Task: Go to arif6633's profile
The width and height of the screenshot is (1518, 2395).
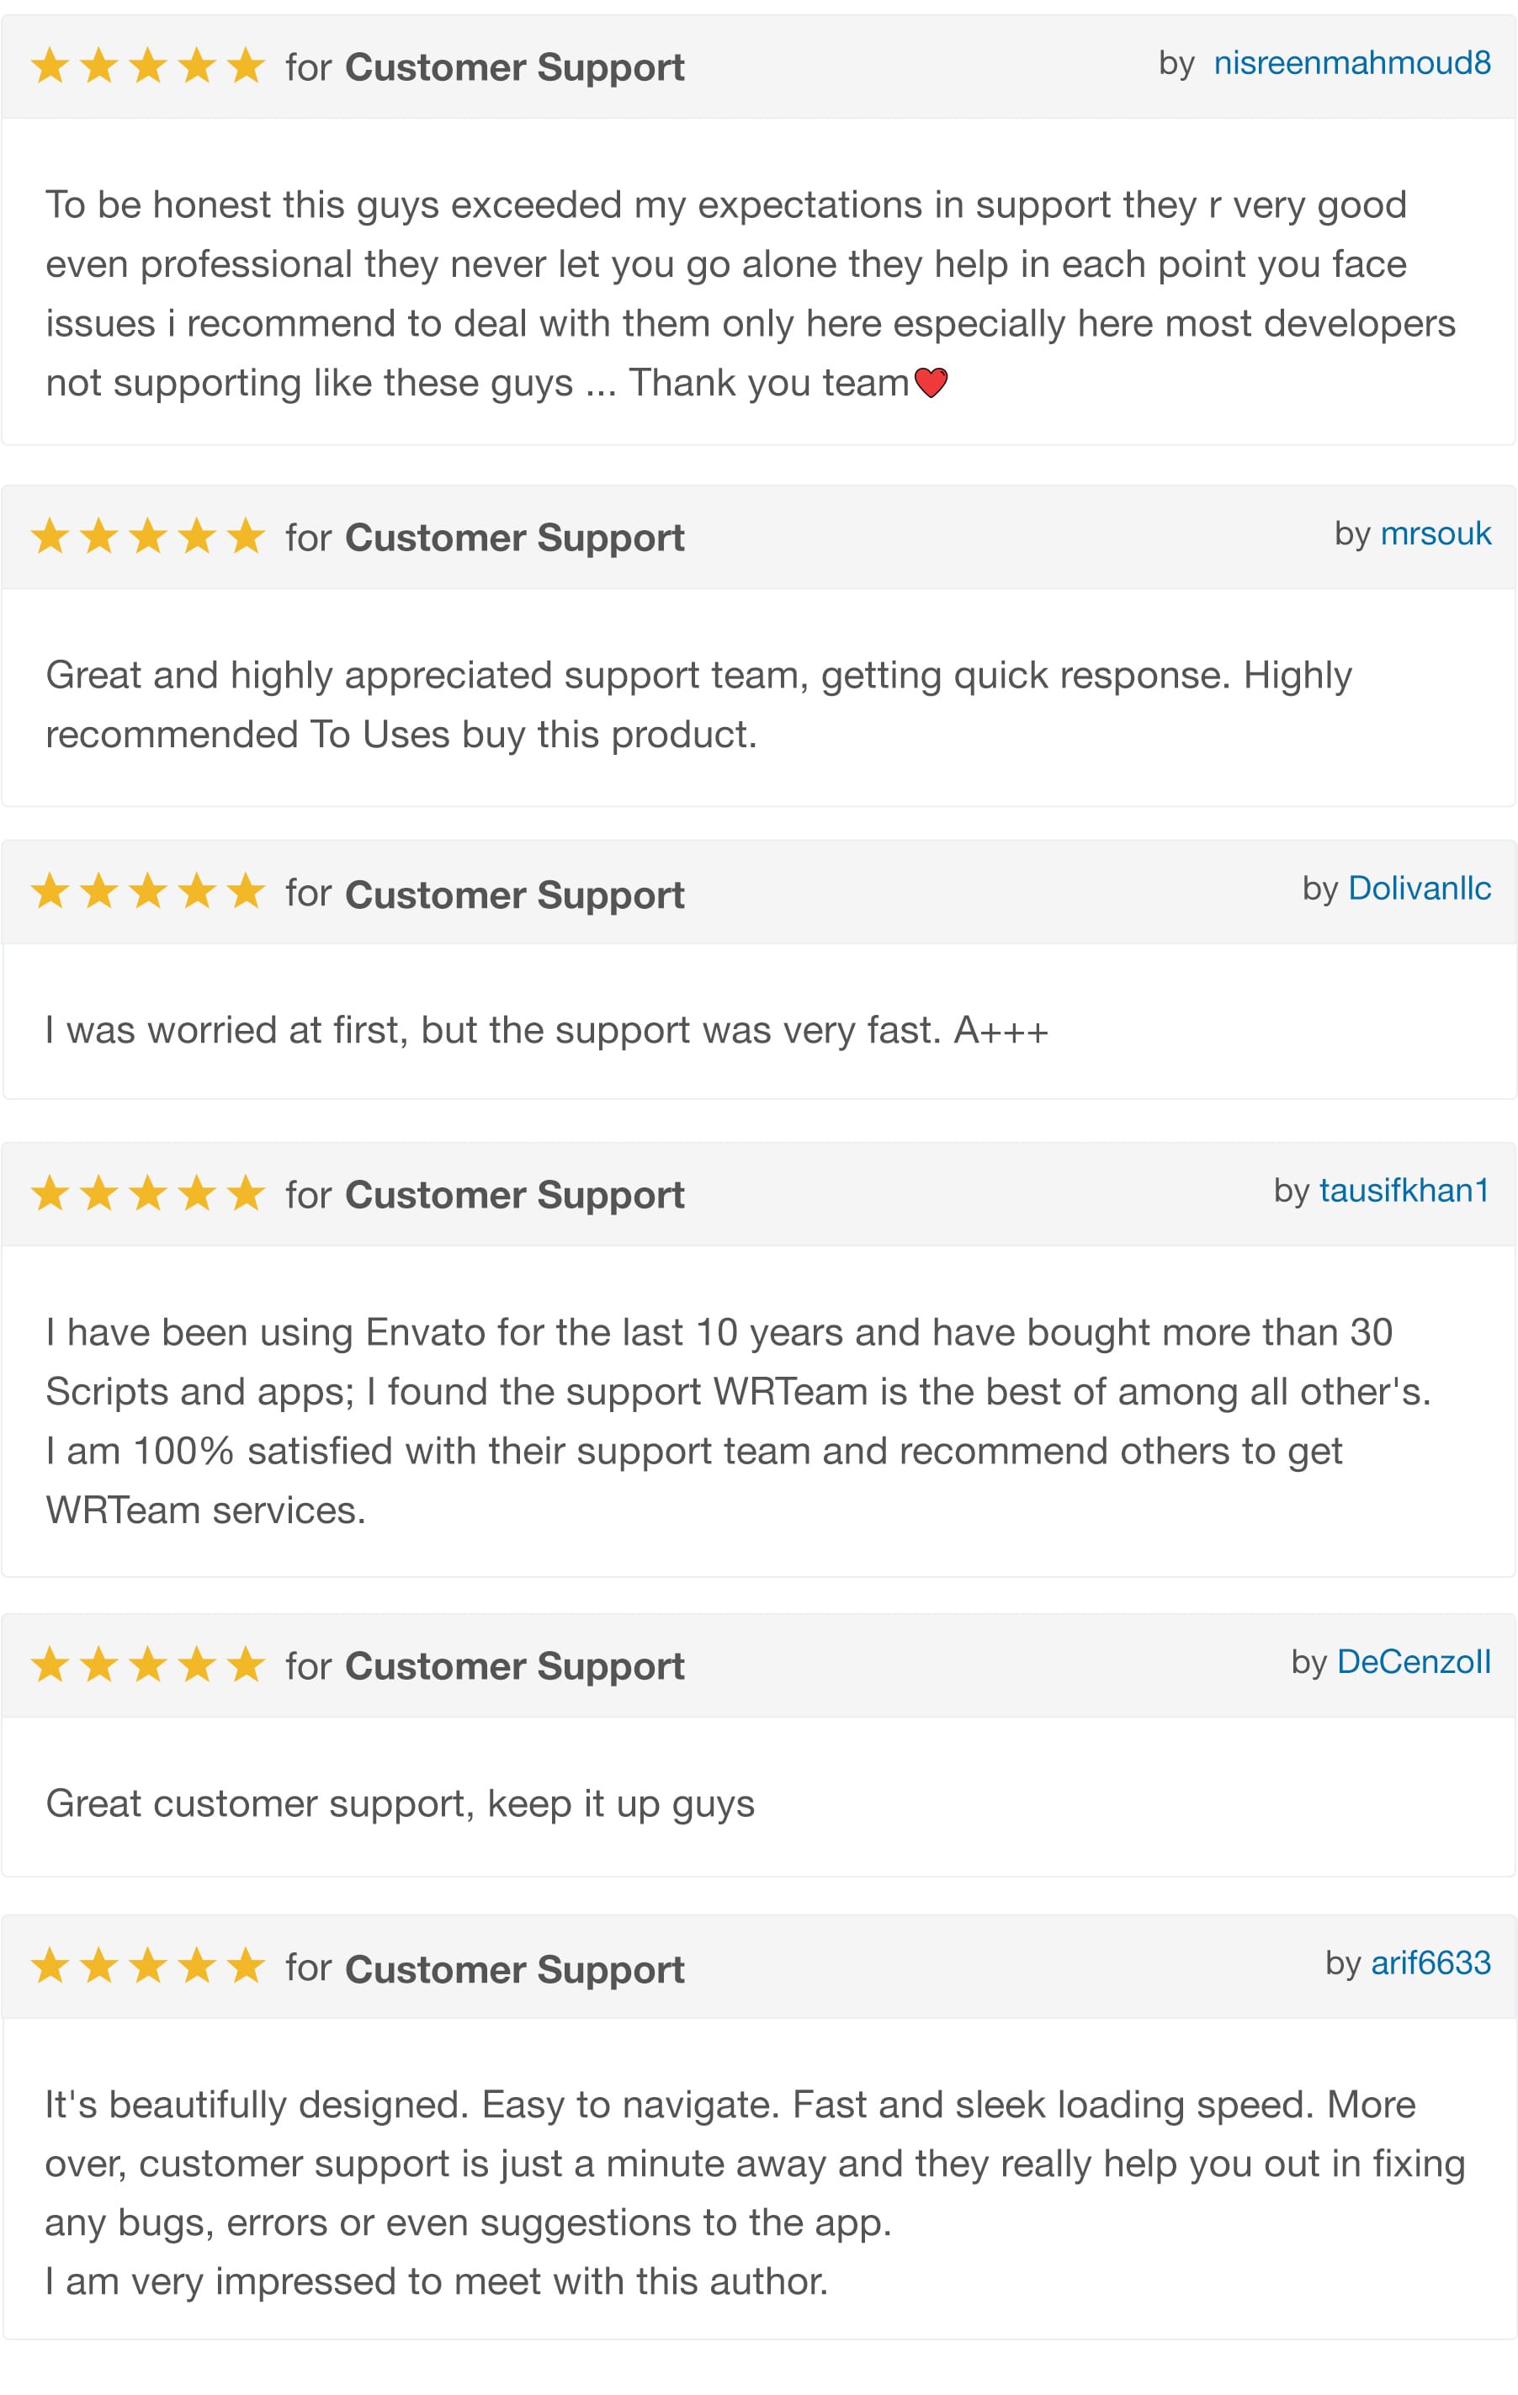Action: click(x=1430, y=1962)
